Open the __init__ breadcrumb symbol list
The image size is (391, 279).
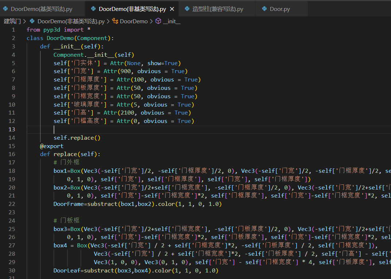tap(171, 21)
